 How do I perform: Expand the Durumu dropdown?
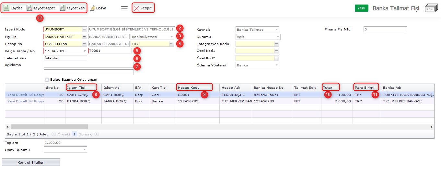click(278, 37)
